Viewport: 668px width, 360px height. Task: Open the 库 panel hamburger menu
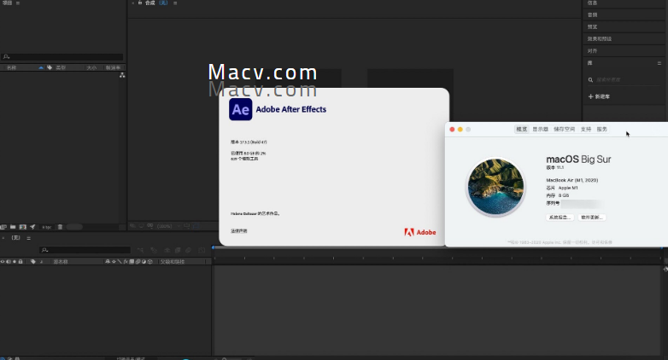tap(659, 63)
